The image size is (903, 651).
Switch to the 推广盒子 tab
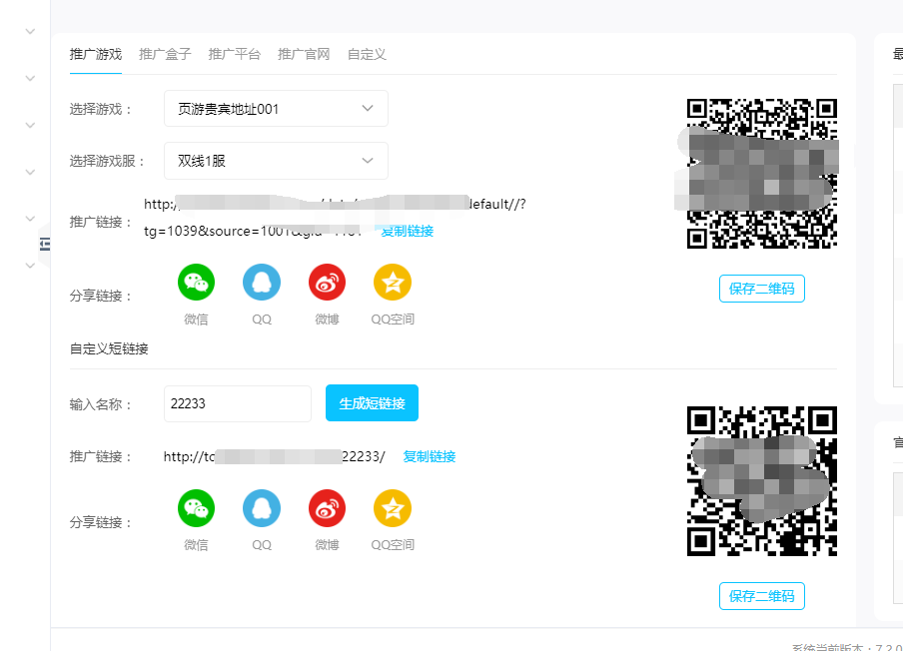click(x=165, y=55)
